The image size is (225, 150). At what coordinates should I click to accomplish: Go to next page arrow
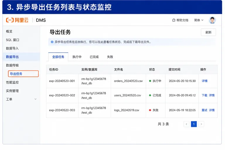201,124
